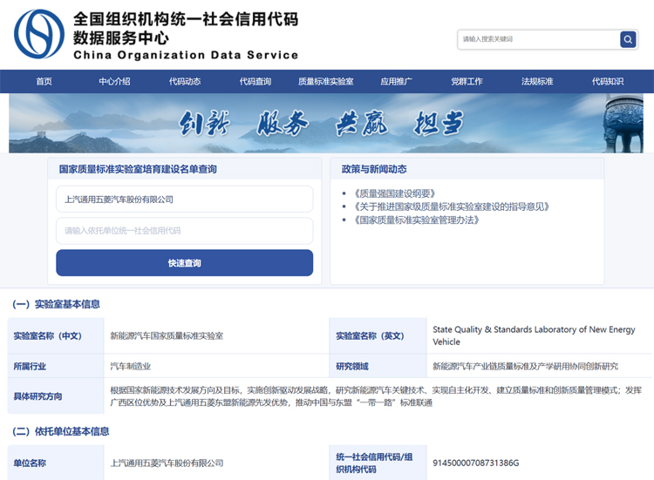654x480 pixels.
Task: Open the 《质量强国建设纲要》 link
Action: click(x=395, y=193)
